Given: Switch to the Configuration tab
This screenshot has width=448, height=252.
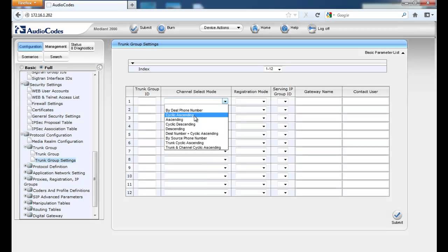Looking at the screenshot, I should [30, 47].
